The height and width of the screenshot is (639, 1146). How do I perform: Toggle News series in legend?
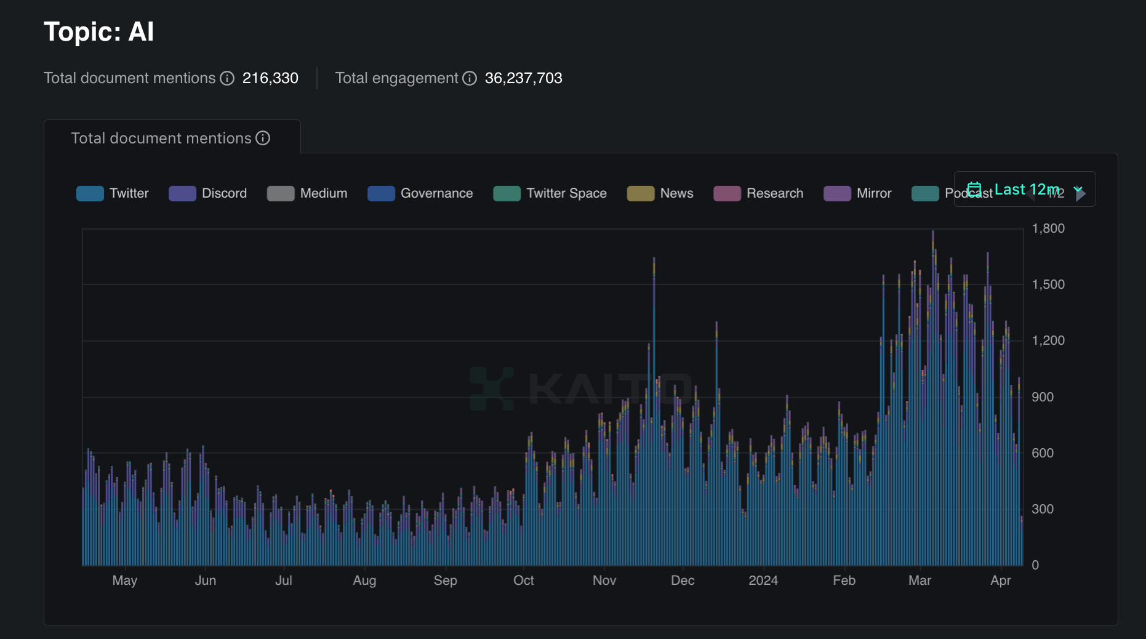coord(660,193)
